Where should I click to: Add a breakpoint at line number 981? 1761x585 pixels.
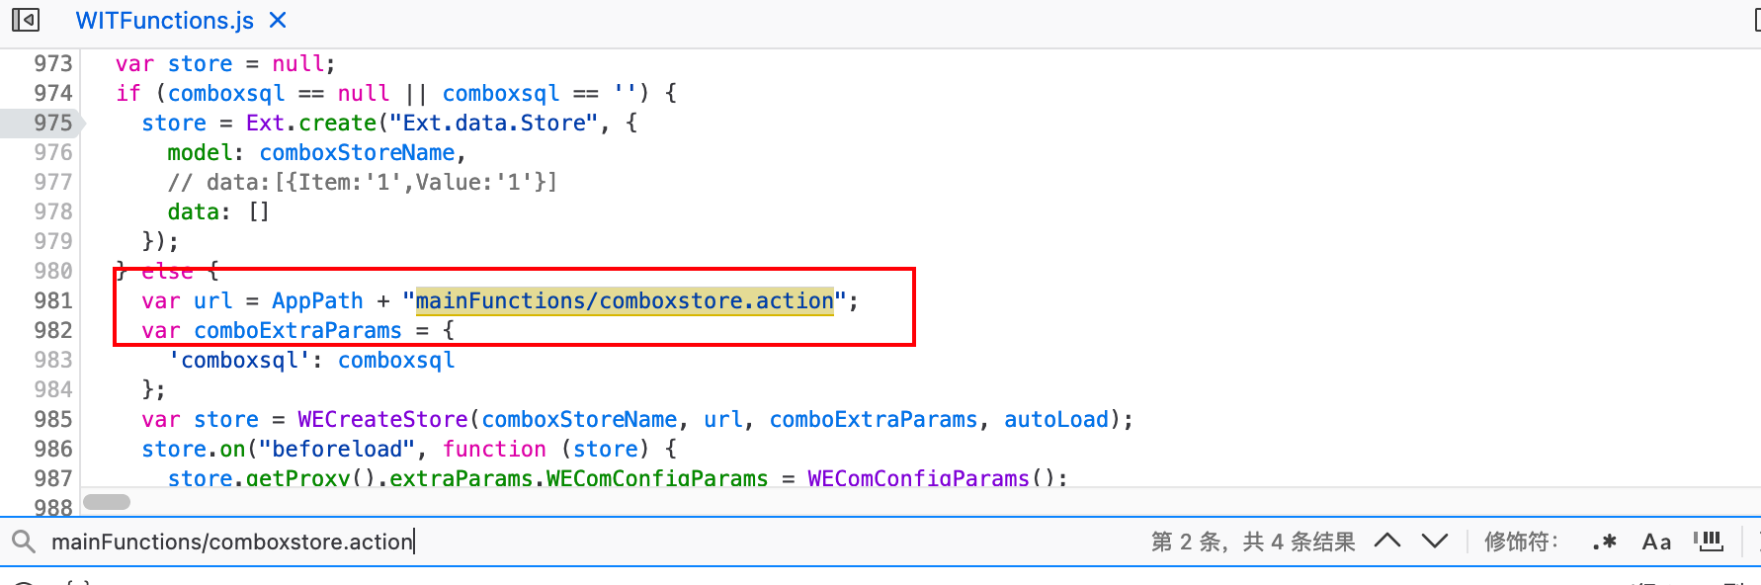(x=53, y=300)
